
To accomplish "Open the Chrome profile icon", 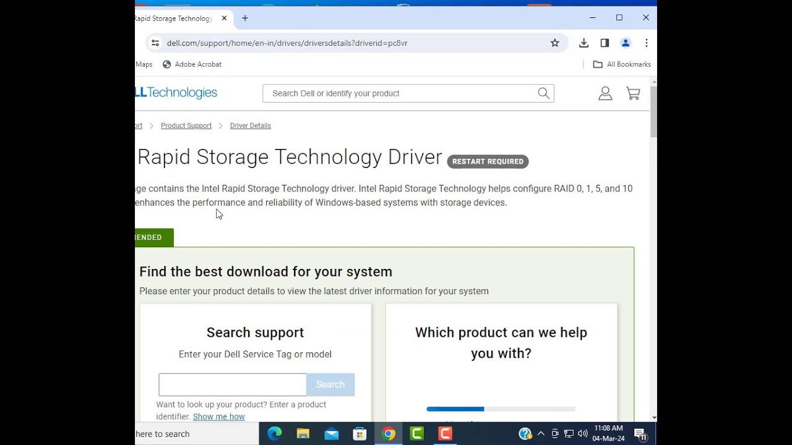I will (x=626, y=43).
